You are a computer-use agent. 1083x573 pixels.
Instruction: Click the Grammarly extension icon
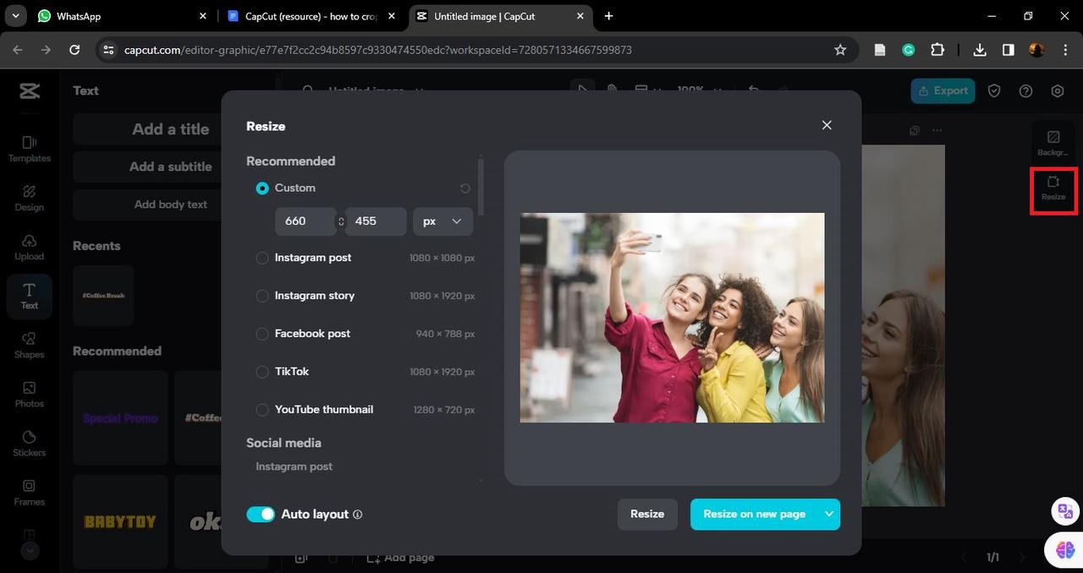coord(909,50)
